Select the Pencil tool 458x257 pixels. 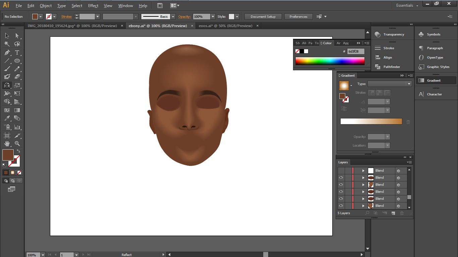click(x=17, y=69)
